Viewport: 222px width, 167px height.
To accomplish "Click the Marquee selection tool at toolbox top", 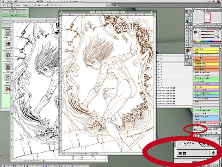I will point(187,15).
